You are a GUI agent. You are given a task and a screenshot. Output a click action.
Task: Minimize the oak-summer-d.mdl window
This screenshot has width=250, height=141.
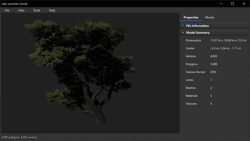click(x=220, y=3)
